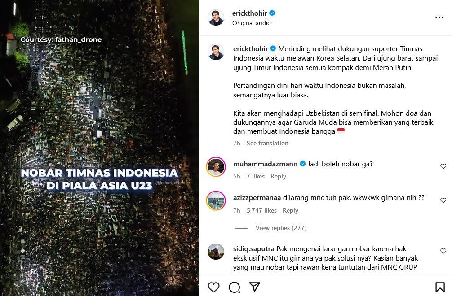Open three-dot more options menu
The width and height of the screenshot is (452, 296).
[x=439, y=17]
